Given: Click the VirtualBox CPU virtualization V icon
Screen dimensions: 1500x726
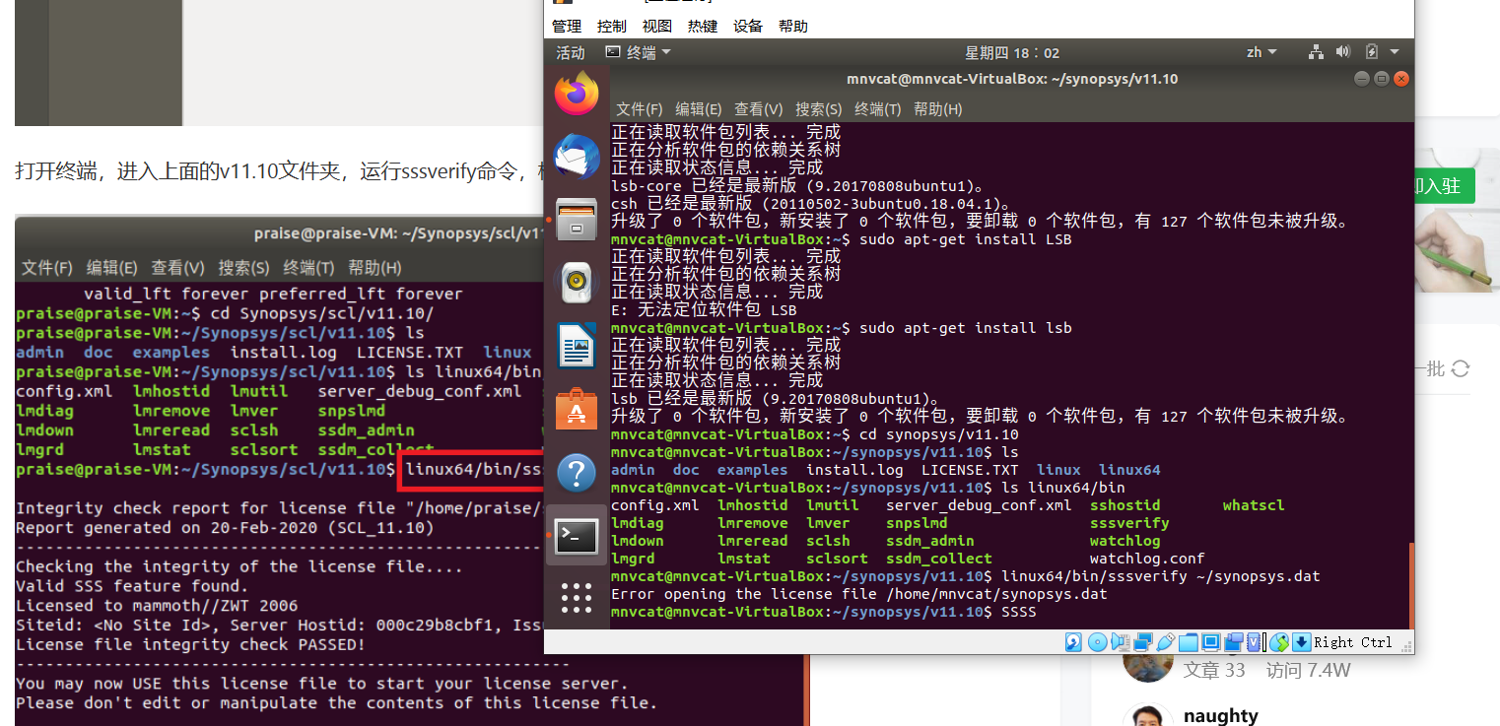Looking at the screenshot, I should (x=1255, y=642).
